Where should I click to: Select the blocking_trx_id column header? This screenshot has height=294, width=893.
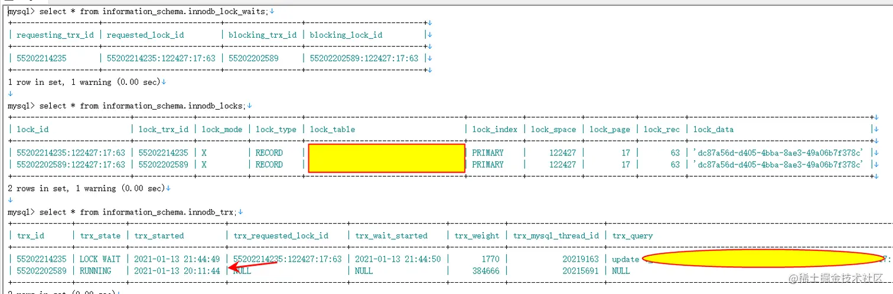point(262,35)
